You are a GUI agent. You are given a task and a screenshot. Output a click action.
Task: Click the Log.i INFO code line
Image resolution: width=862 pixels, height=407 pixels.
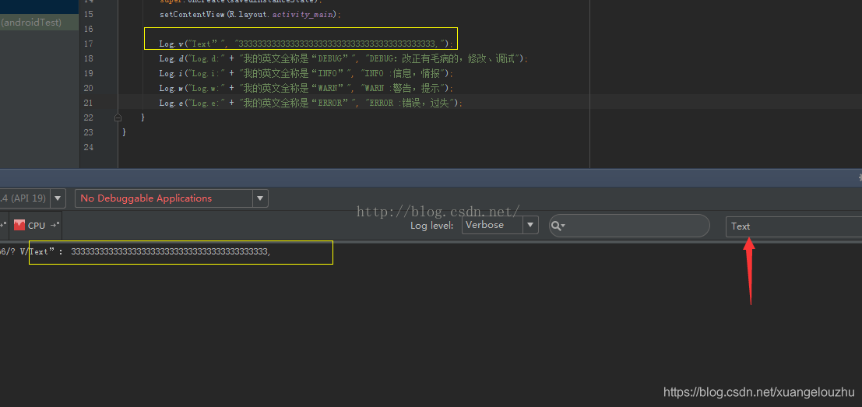tap(306, 74)
